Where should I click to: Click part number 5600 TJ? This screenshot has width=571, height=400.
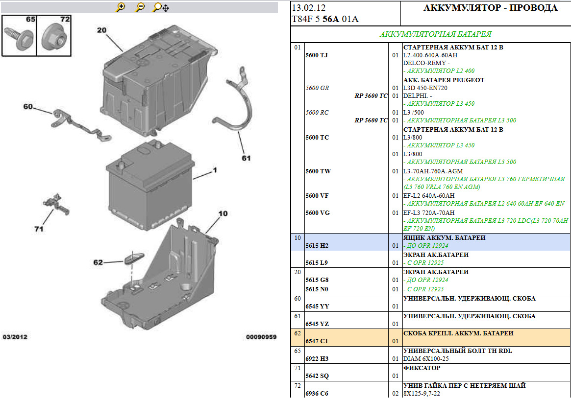tap(317, 55)
